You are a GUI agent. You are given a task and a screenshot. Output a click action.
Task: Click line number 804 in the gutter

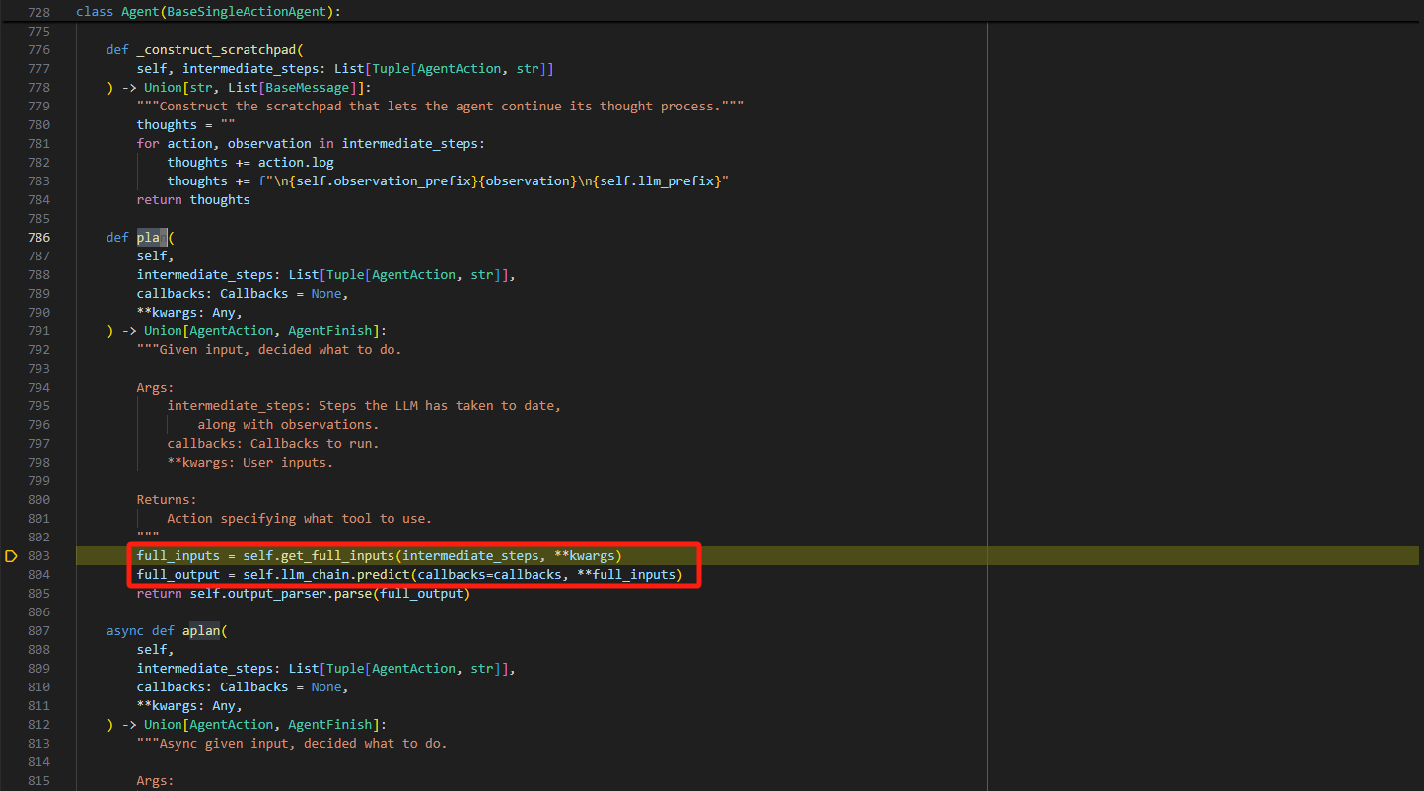(x=38, y=575)
